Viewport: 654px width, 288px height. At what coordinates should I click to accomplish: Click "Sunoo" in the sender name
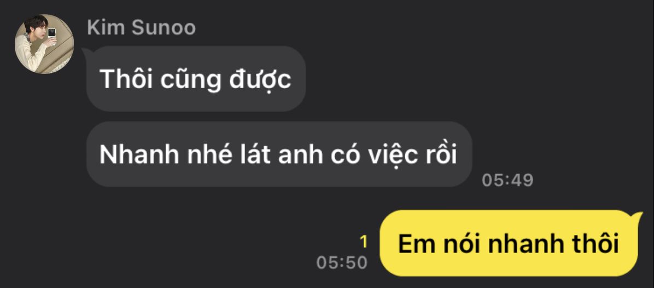163,28
